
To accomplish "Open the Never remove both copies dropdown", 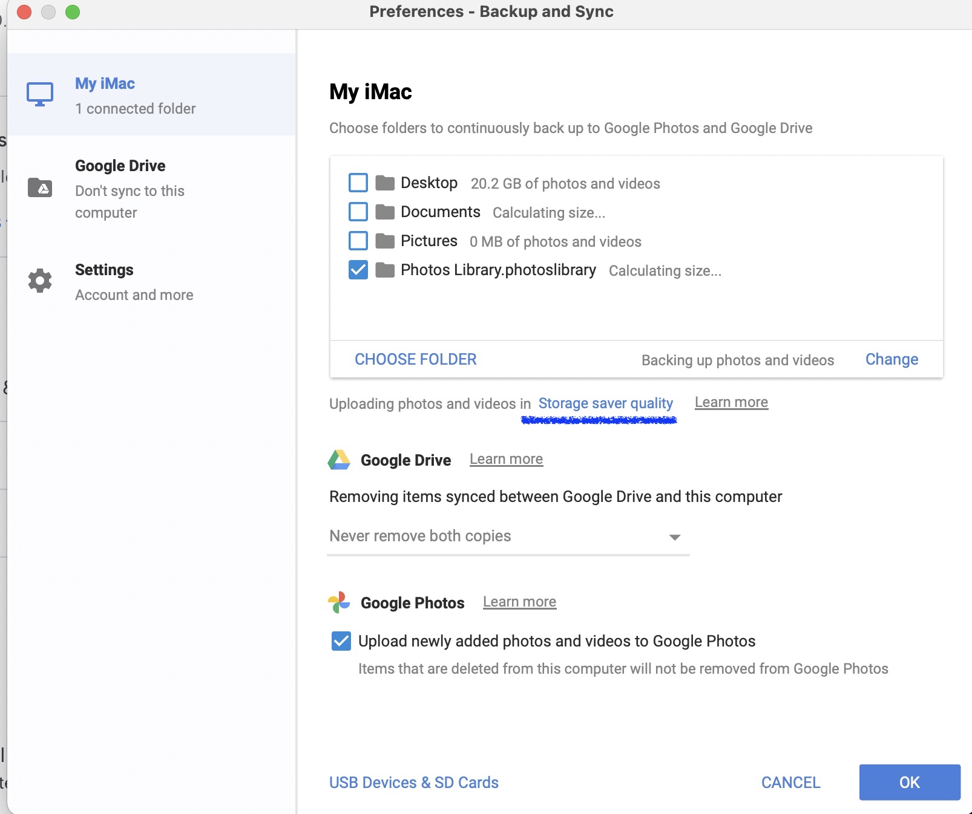I will coord(508,537).
